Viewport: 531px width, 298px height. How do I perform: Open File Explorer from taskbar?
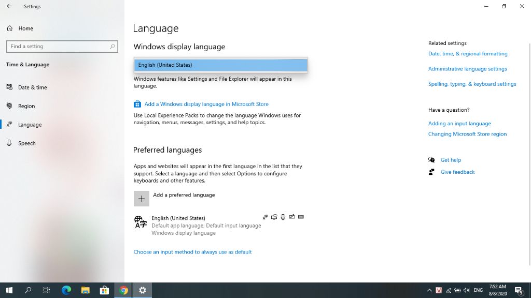click(x=86, y=290)
